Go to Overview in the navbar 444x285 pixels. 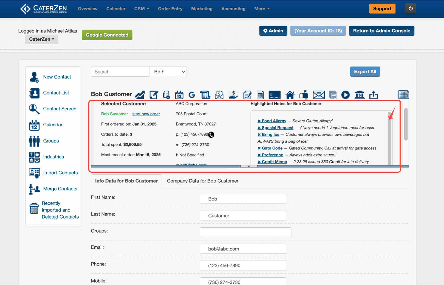88,9
